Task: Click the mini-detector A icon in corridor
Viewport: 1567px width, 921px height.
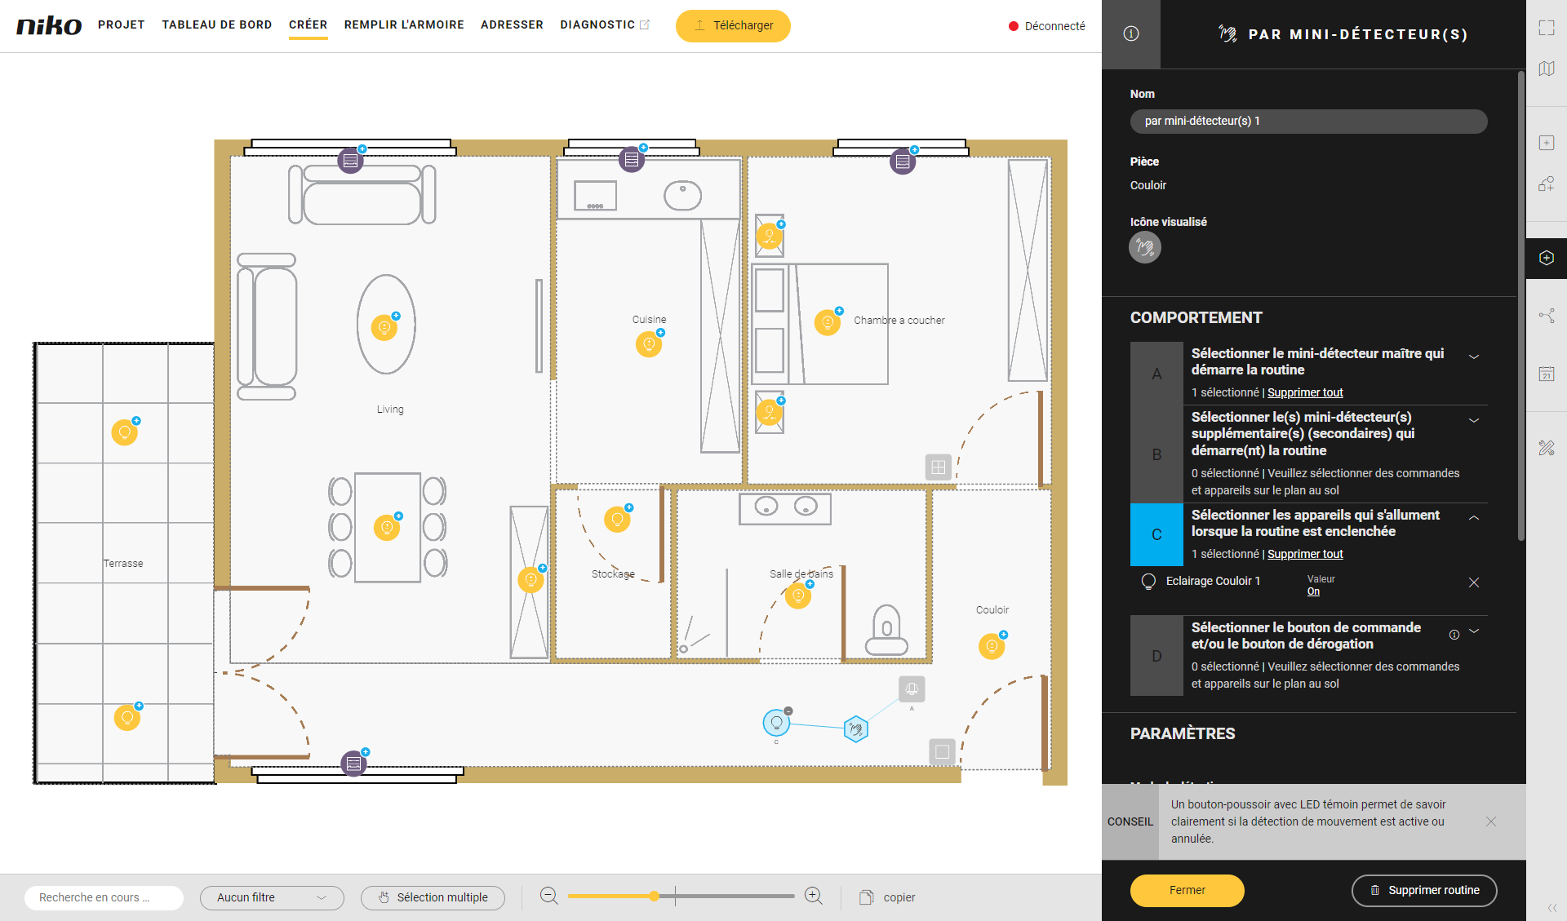Action: pyautogui.click(x=912, y=689)
